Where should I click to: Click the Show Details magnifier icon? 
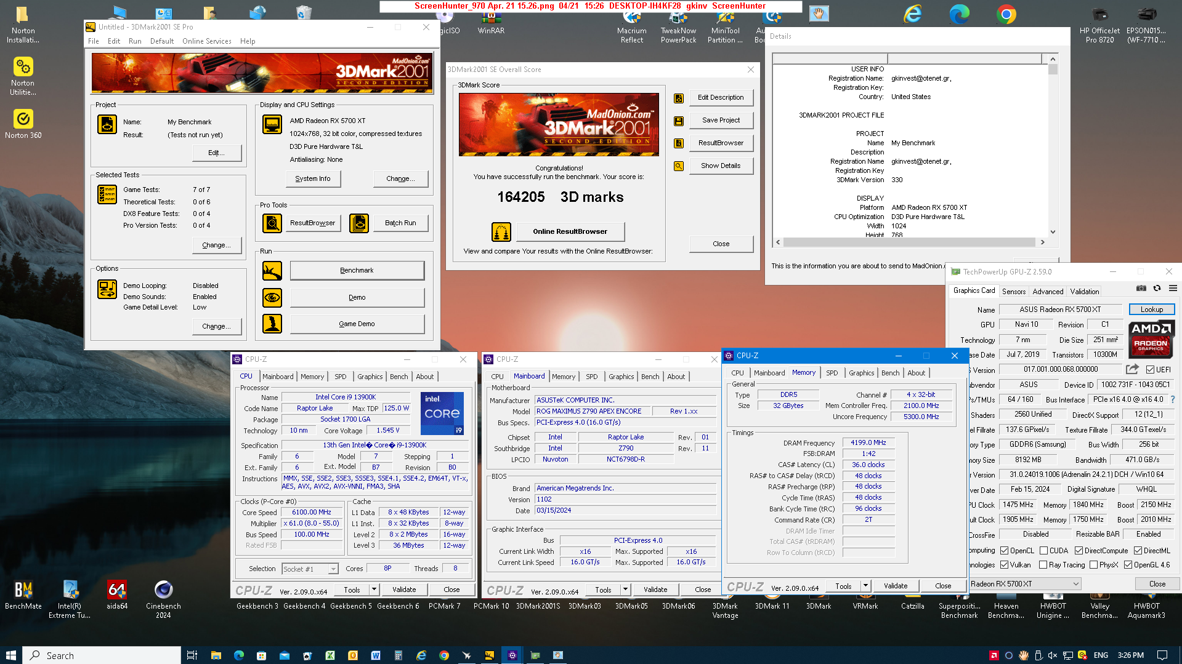point(679,166)
